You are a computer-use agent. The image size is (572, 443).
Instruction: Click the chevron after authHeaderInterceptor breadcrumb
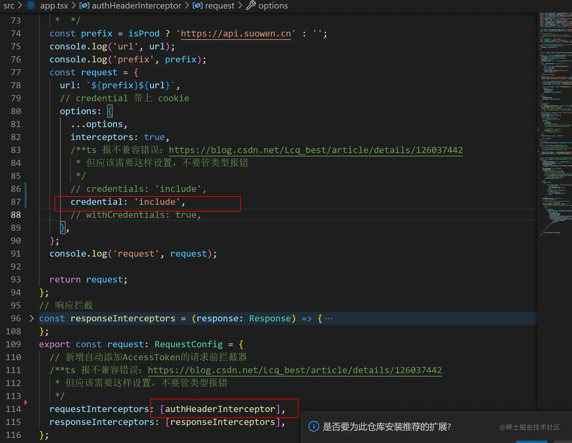[187, 6]
